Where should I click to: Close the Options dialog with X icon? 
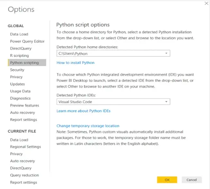click(x=206, y=3)
